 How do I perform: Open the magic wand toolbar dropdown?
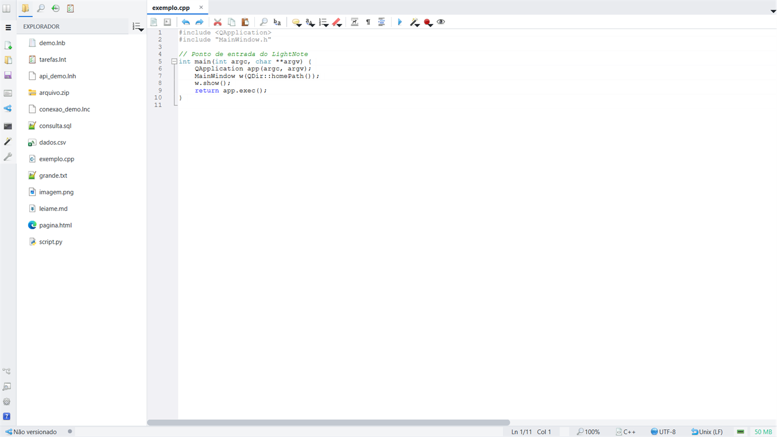click(x=414, y=22)
